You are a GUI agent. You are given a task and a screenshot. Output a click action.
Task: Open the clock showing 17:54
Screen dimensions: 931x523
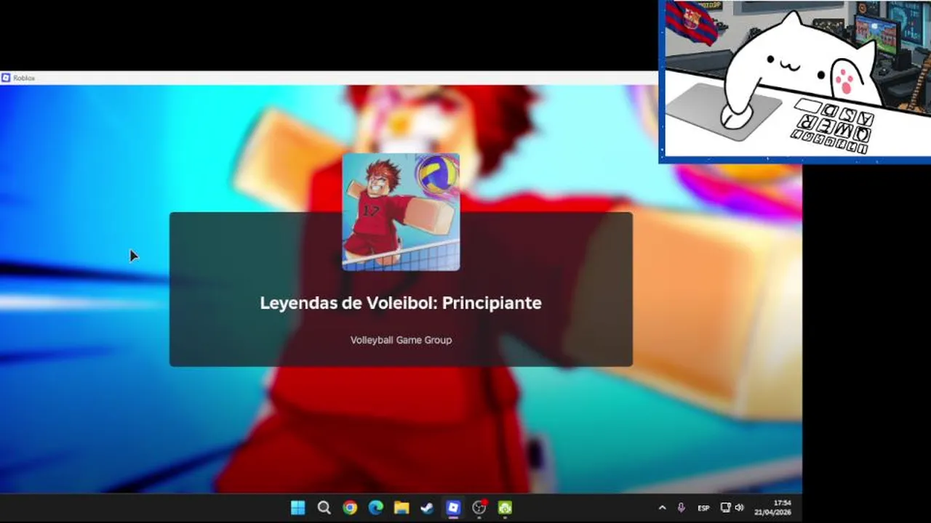click(772, 508)
